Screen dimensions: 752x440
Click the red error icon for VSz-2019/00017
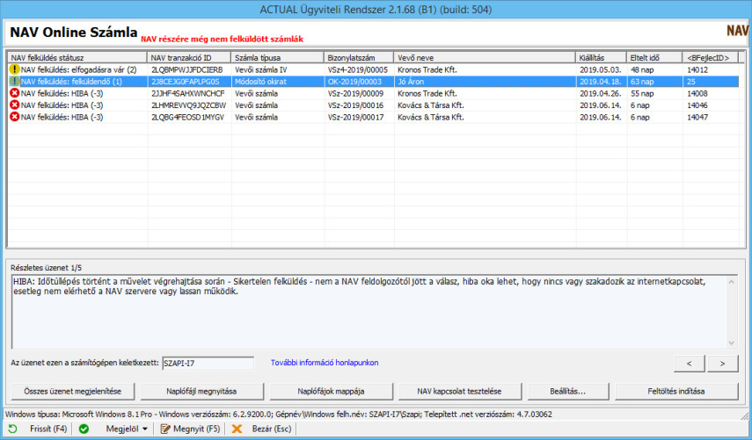coord(14,117)
